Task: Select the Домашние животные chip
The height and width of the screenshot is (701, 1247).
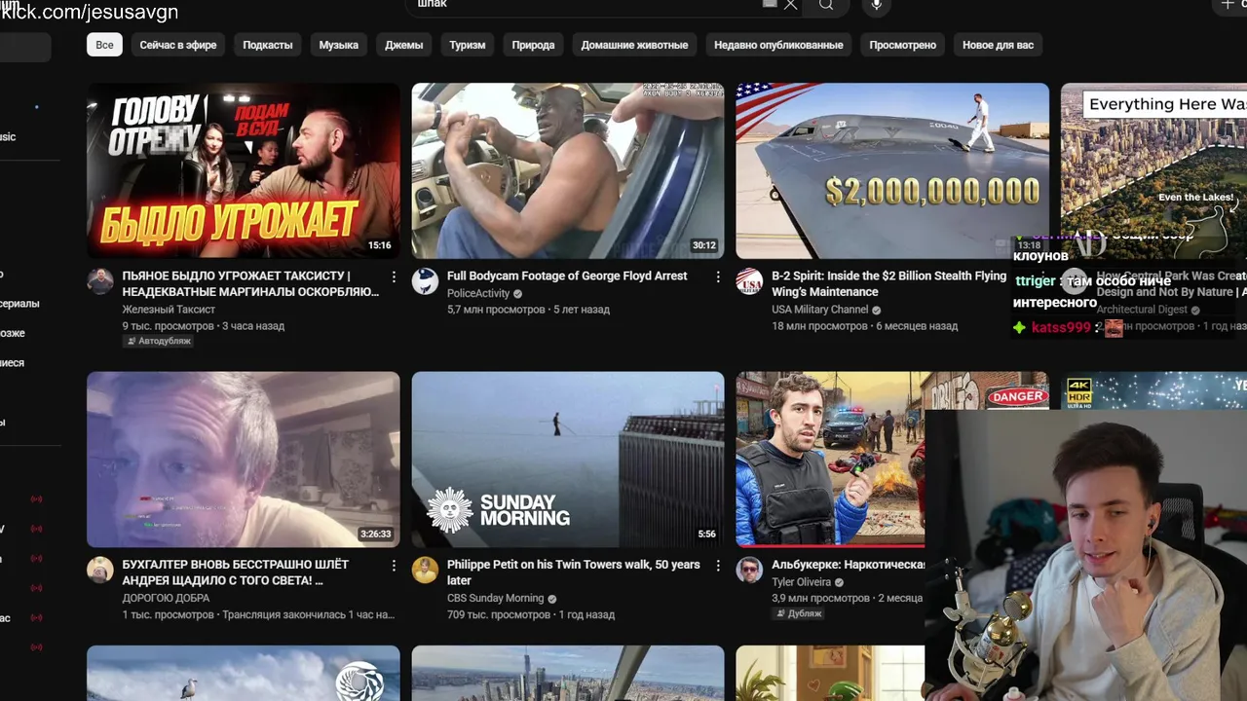Action: pyautogui.click(x=634, y=45)
